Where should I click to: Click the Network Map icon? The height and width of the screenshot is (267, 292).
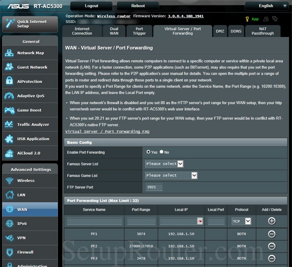tap(9, 53)
